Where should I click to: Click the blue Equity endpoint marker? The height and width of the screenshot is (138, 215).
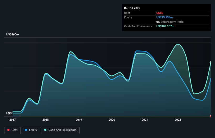[211, 79]
